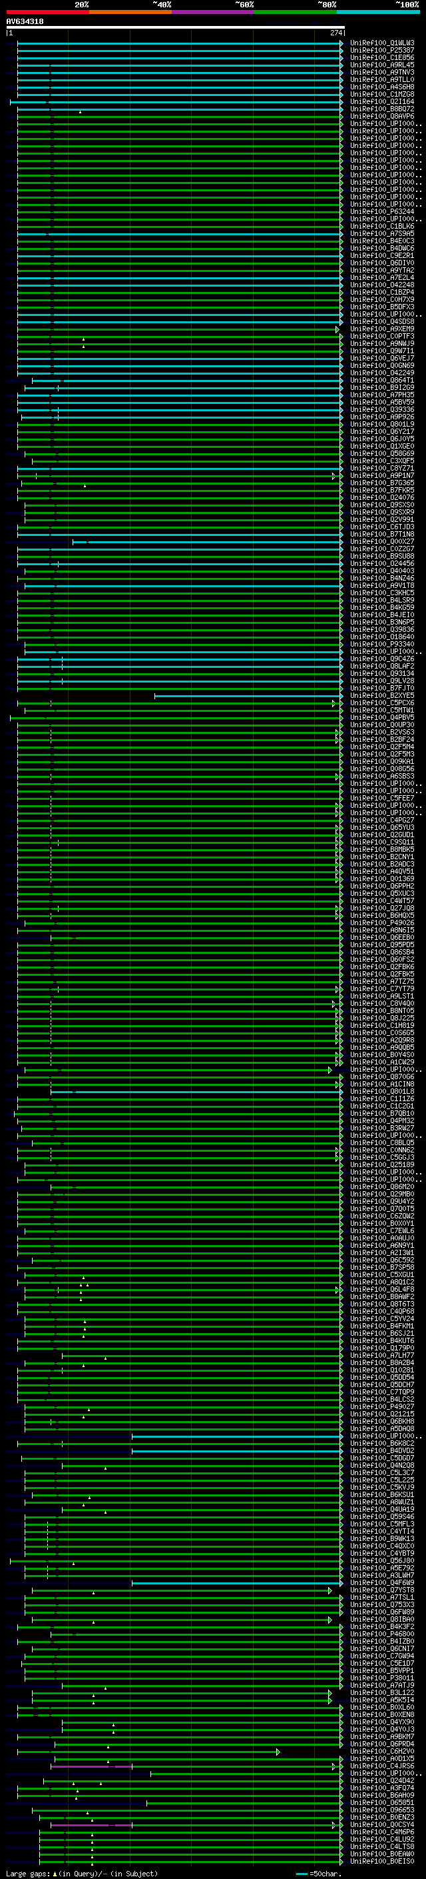This screenshot has width=426, height=1879.
Task: Click the 274 query end position label
Action: pyautogui.click(x=335, y=33)
